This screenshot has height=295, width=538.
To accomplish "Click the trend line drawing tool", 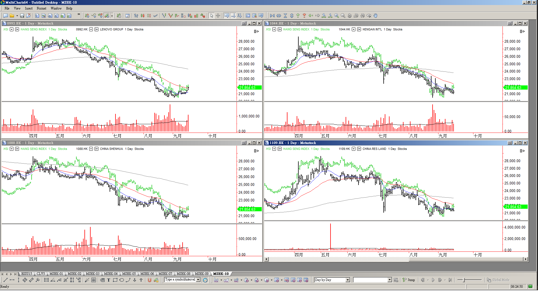I will point(5,280).
